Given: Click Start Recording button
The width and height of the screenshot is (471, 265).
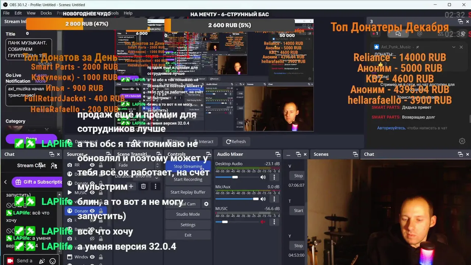Looking at the screenshot, I should click(188, 179).
